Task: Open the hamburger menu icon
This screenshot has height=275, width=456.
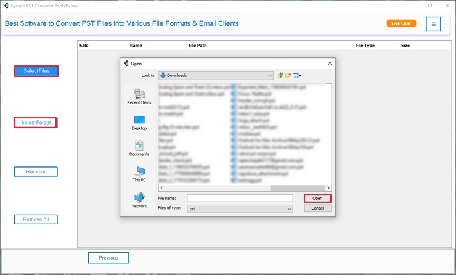Action: 433,24
